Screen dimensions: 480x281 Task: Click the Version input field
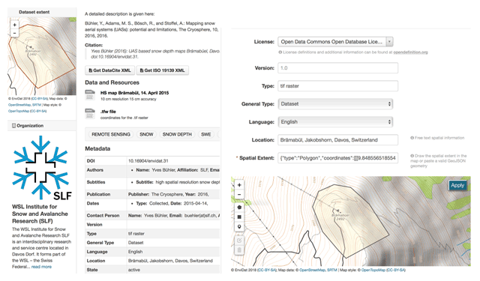(x=338, y=68)
